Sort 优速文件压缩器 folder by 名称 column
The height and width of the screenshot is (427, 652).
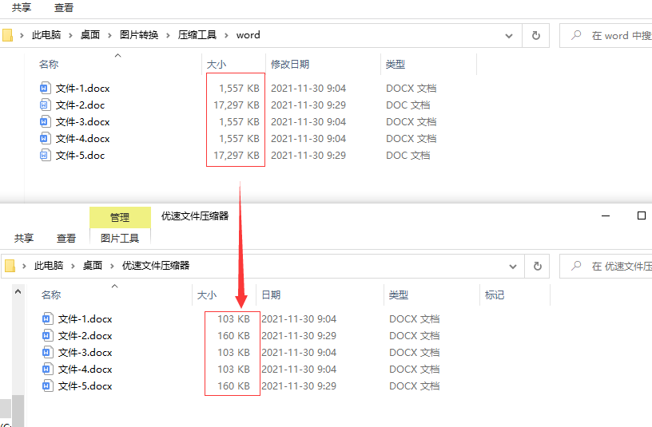pos(51,295)
